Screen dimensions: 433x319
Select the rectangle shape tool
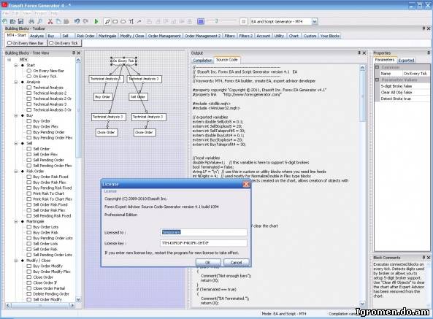pyautogui.click(x=115, y=21)
